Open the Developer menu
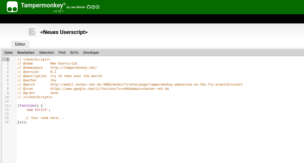The height and width of the screenshot is (163, 304). pyautogui.click(x=91, y=52)
